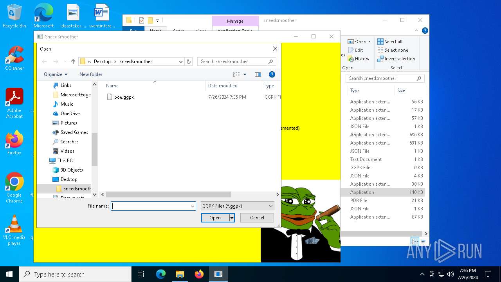
Task: Open the dialog's Help question mark
Action: pos(272,74)
